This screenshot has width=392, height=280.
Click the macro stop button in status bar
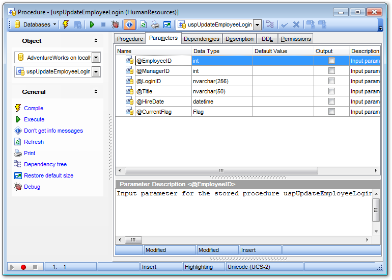(x=35, y=267)
